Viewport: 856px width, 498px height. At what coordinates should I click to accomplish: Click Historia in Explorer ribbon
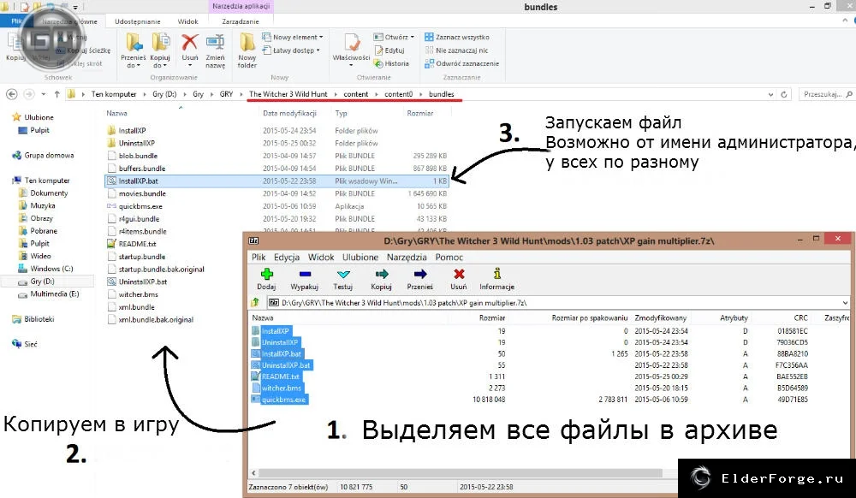click(x=391, y=63)
